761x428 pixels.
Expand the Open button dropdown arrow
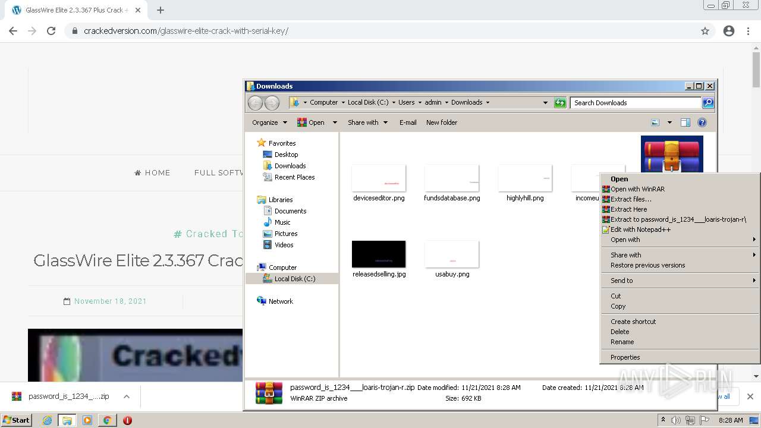(x=335, y=122)
